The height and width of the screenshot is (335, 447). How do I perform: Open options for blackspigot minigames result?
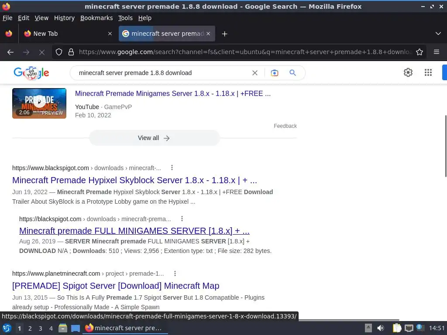point(182,219)
